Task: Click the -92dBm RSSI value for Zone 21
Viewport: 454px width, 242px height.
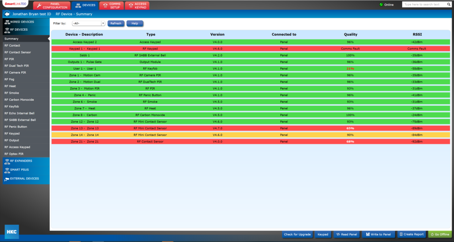Action: pyautogui.click(x=417, y=142)
